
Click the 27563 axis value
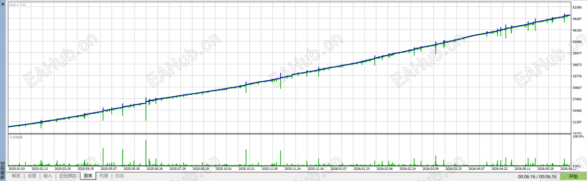pyautogui.click(x=578, y=99)
